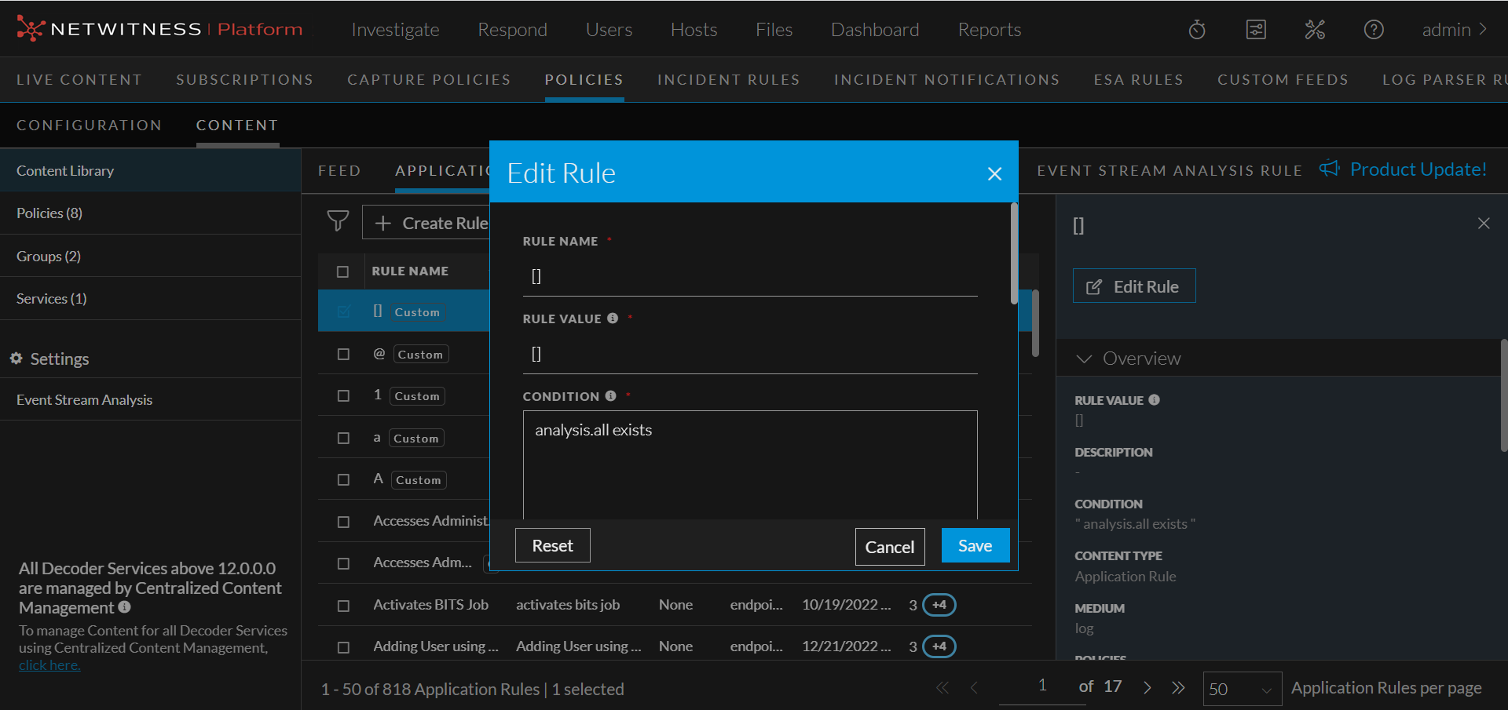Viewport: 1508px width, 710px height.
Task: Open the admin tools wrench icon
Action: (1315, 30)
